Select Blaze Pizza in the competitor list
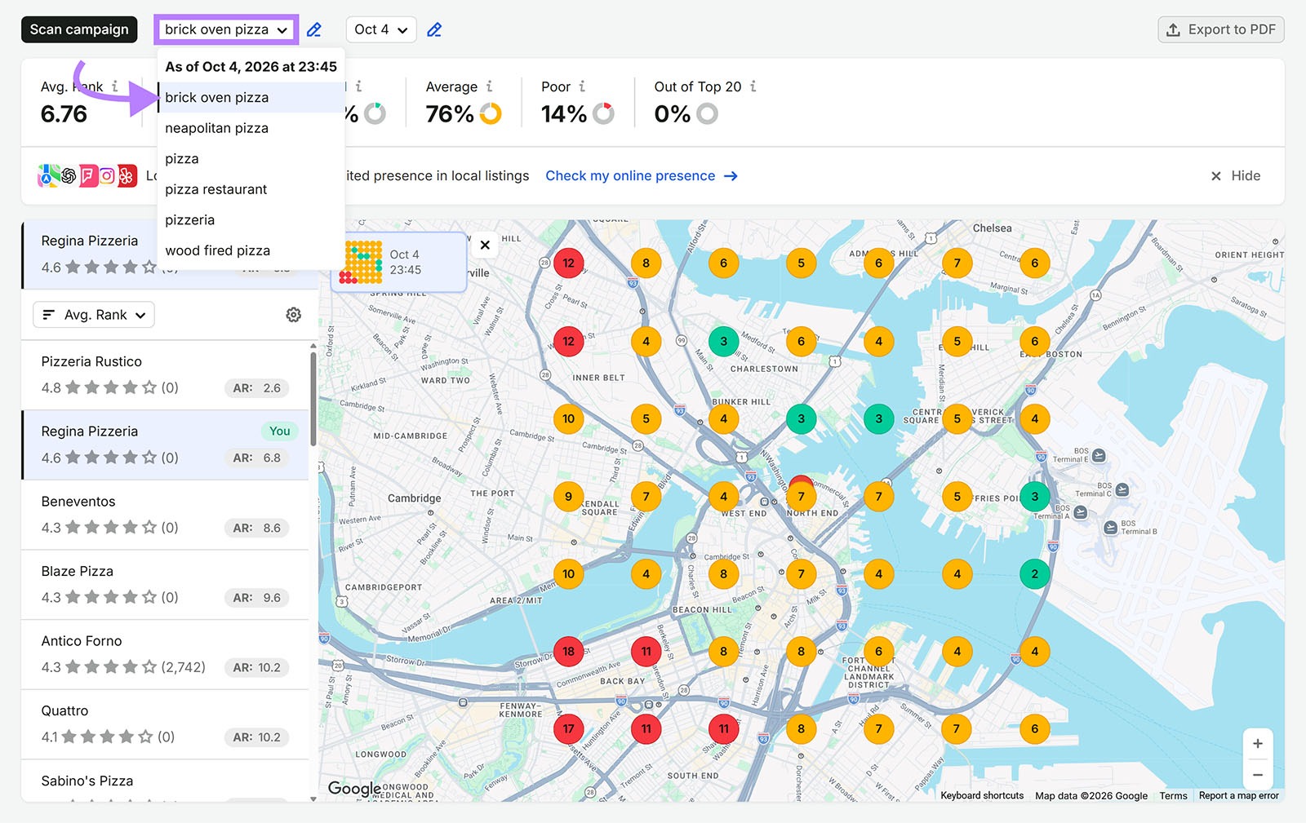The image size is (1306, 823). (165, 585)
